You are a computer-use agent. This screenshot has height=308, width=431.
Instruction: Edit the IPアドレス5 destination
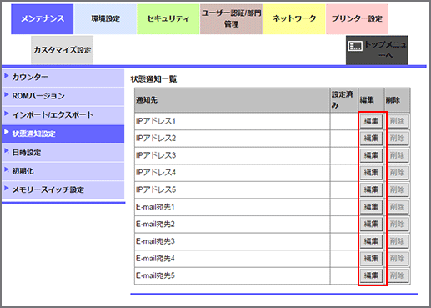371,189
